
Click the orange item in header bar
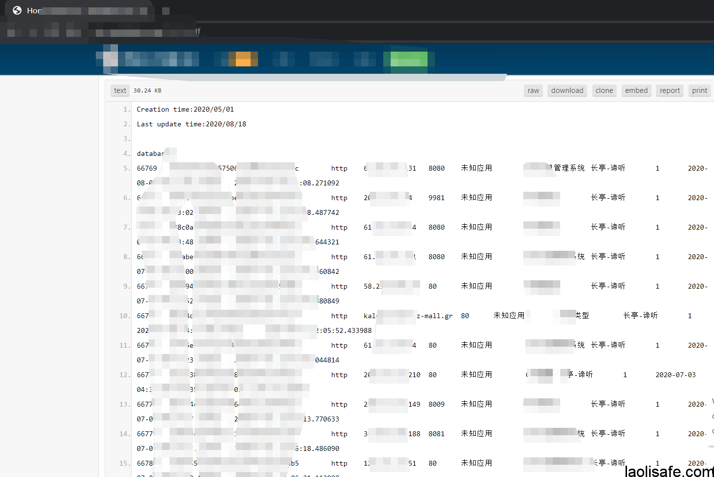click(243, 59)
